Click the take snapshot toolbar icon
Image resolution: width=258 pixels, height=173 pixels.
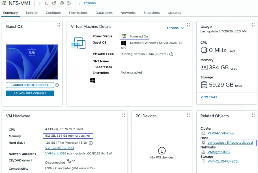(69, 3)
